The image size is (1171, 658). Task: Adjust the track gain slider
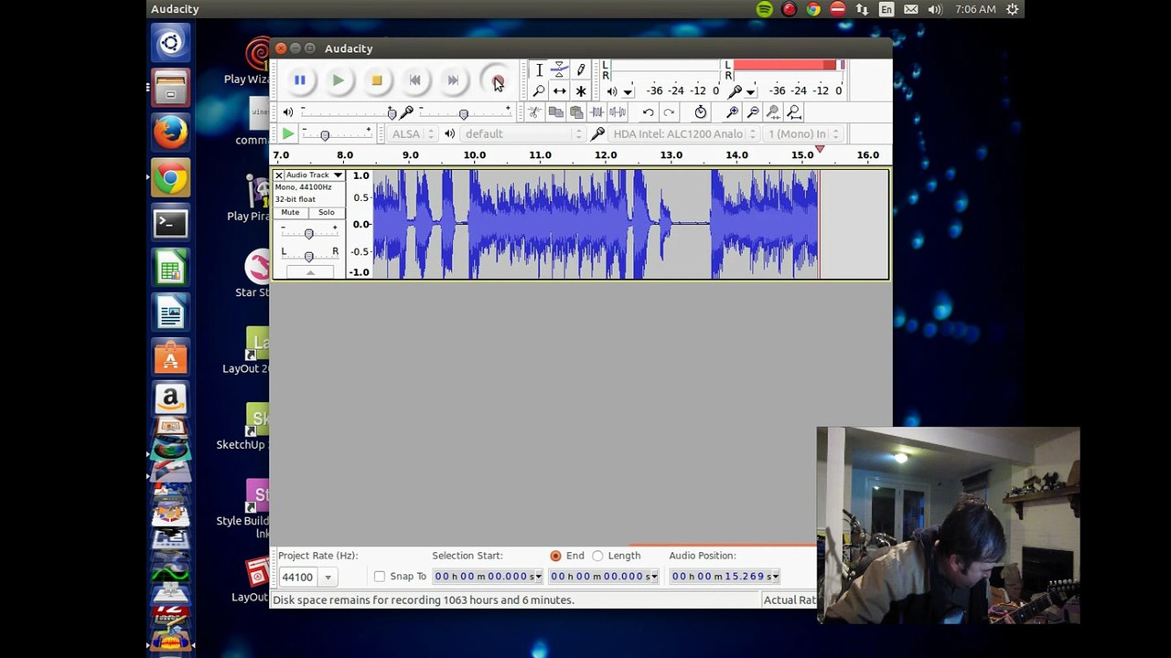(x=308, y=233)
